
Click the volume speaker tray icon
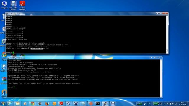[x=173, y=104]
